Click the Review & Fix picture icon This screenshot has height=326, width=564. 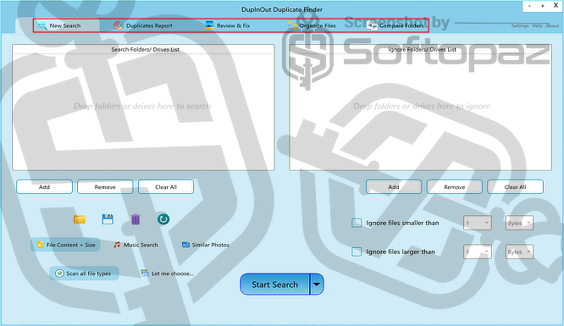tap(209, 25)
